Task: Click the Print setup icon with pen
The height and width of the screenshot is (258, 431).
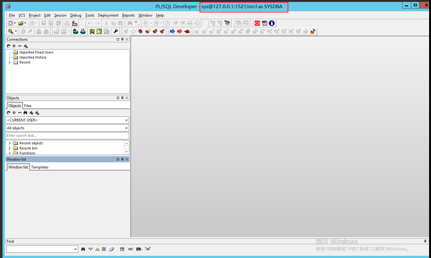Action: coord(74,23)
